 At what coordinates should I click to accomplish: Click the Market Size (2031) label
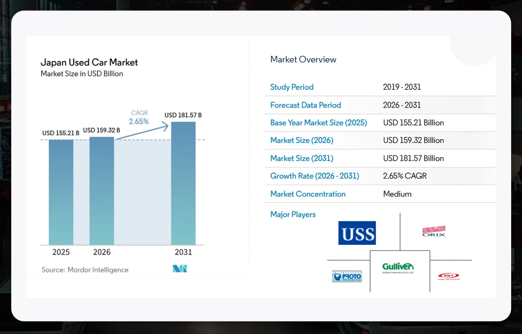pyautogui.click(x=302, y=158)
